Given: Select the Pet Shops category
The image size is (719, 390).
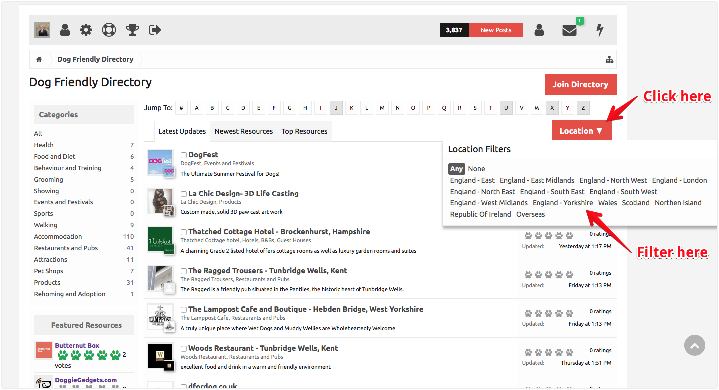Looking at the screenshot, I should (x=49, y=271).
